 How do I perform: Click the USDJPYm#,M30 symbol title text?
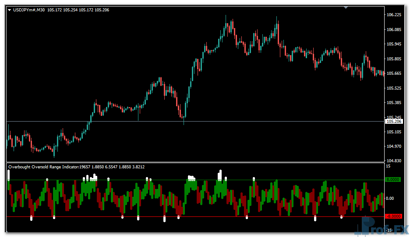[x=29, y=10]
